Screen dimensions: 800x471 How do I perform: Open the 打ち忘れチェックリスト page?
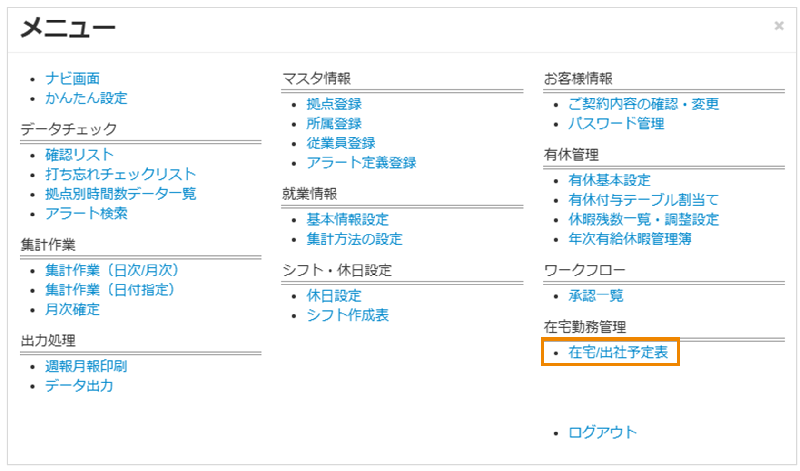click(119, 174)
